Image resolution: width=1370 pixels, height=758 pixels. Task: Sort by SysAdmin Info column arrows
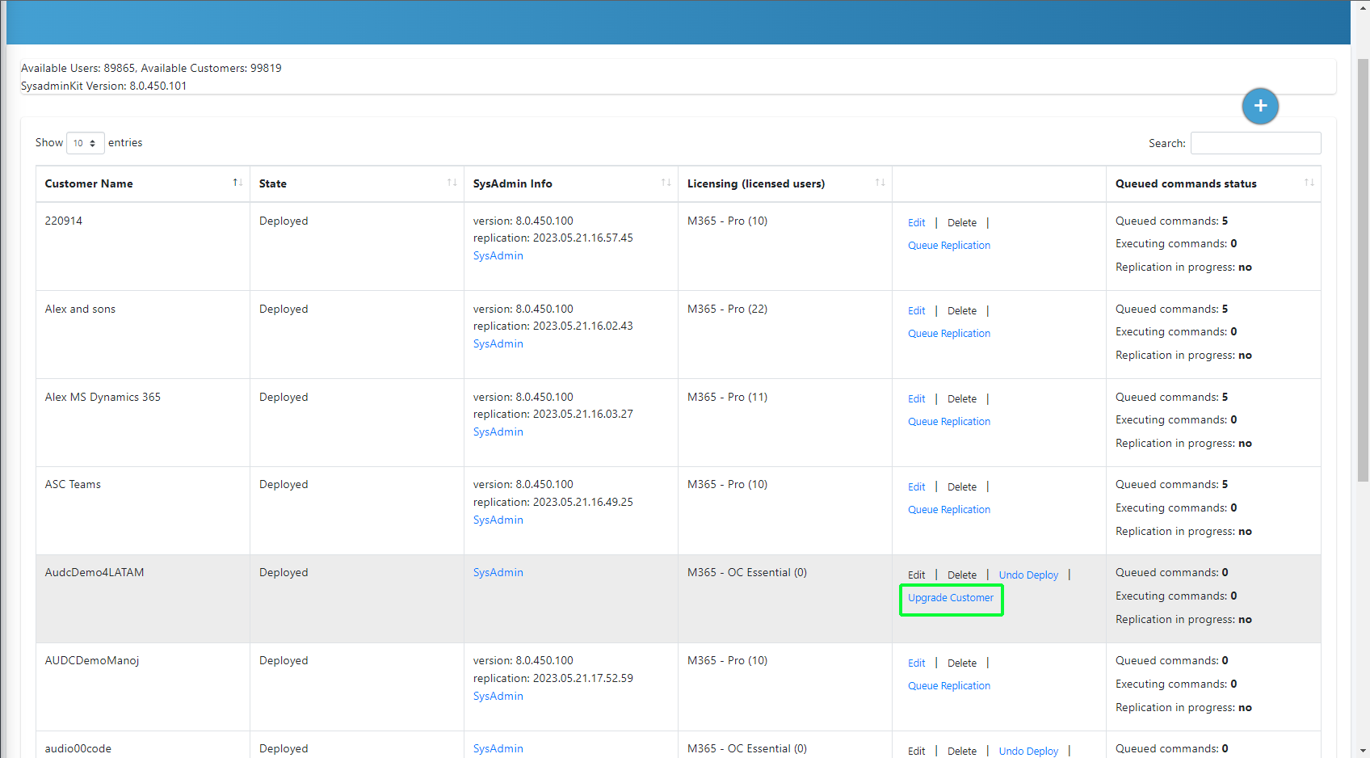666,183
